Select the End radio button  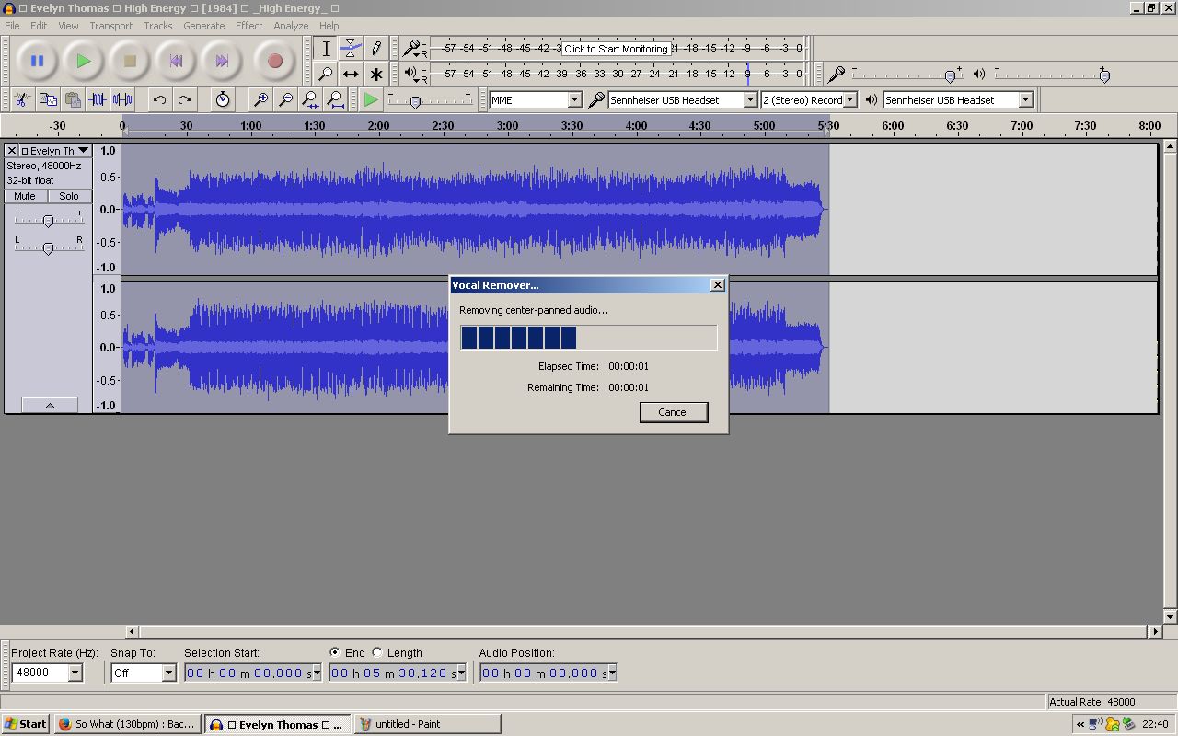coord(334,652)
